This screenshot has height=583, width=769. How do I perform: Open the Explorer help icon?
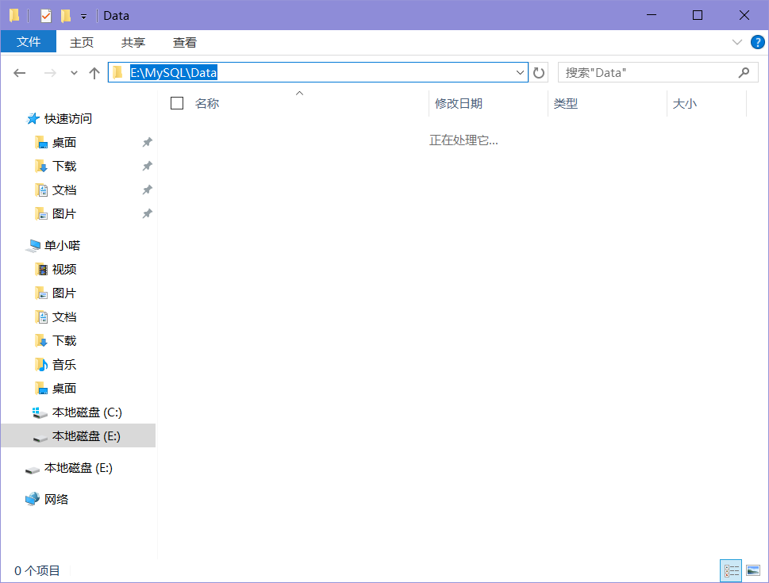point(757,42)
